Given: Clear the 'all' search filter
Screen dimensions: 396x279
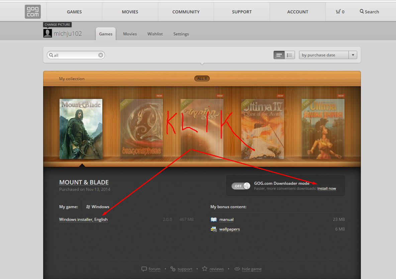Looking at the screenshot, I should click(x=101, y=55).
